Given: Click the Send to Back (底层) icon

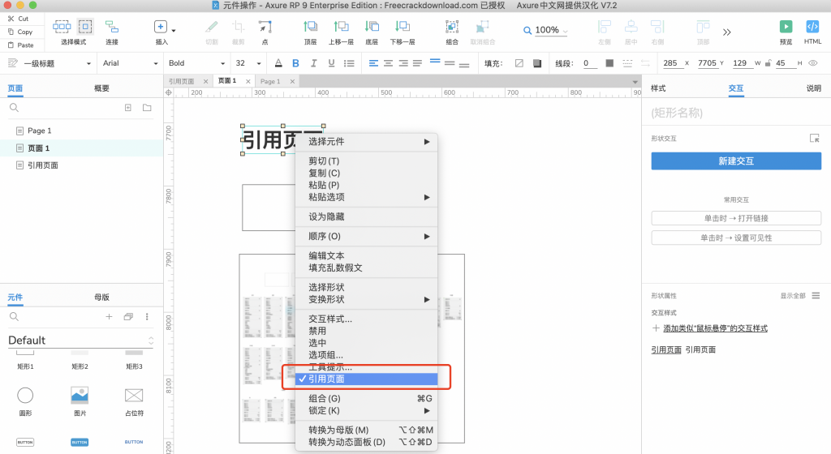Looking at the screenshot, I should (x=372, y=27).
